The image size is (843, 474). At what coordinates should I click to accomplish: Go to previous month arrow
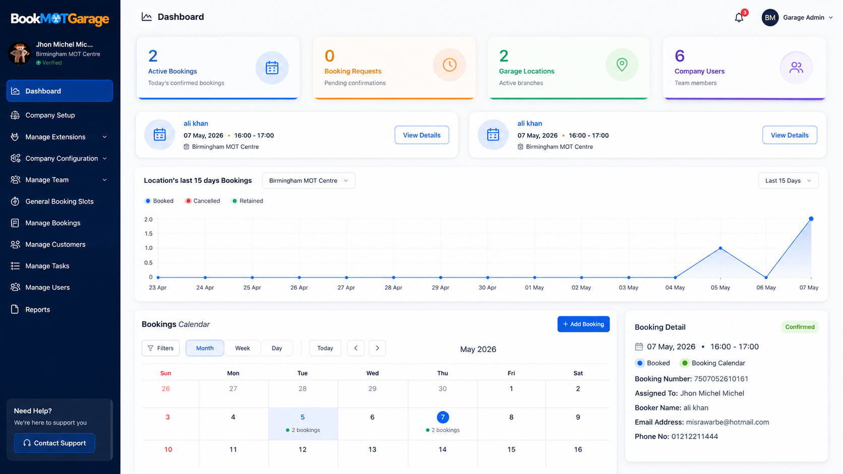coord(356,348)
